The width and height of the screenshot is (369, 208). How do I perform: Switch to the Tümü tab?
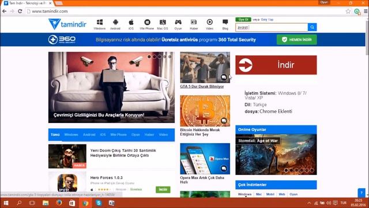pyautogui.click(x=55, y=135)
